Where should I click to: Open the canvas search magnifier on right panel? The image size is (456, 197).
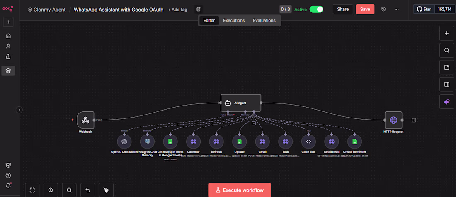[447, 50]
